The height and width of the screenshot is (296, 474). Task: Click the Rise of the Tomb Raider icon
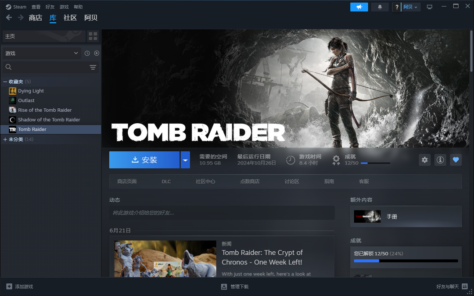pyautogui.click(x=12, y=110)
